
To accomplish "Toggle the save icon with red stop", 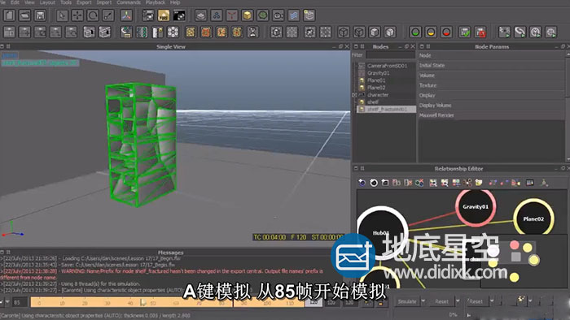I will pyautogui.click(x=480, y=32).
